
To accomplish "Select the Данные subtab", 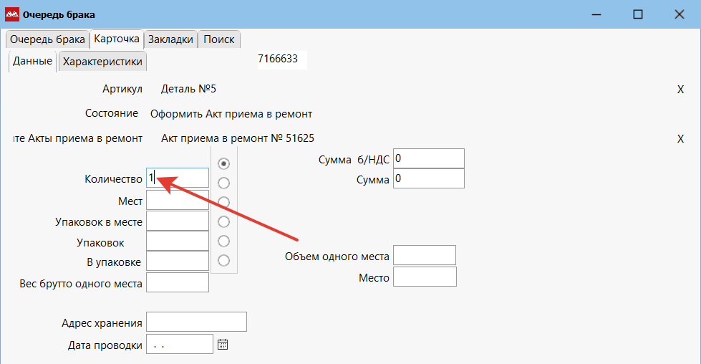I will point(32,62).
